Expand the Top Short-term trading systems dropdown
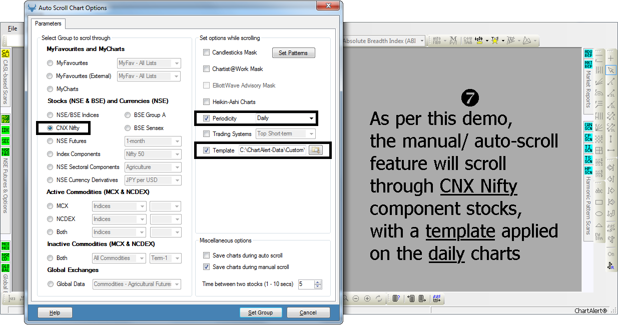Image resolution: width=618 pixels, height=325 pixels. [286, 133]
